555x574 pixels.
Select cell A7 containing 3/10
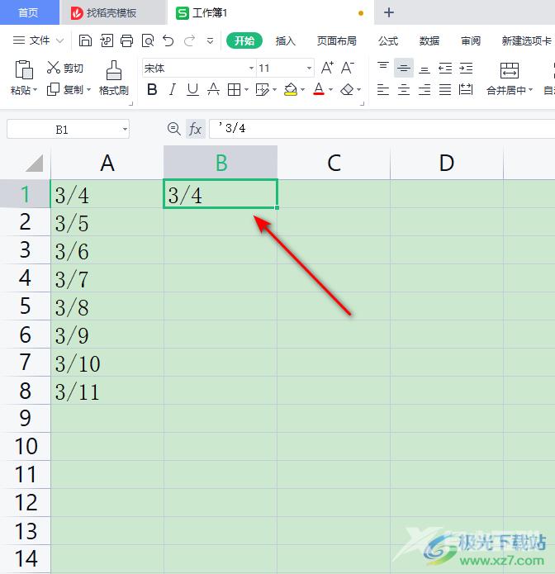click(x=107, y=363)
